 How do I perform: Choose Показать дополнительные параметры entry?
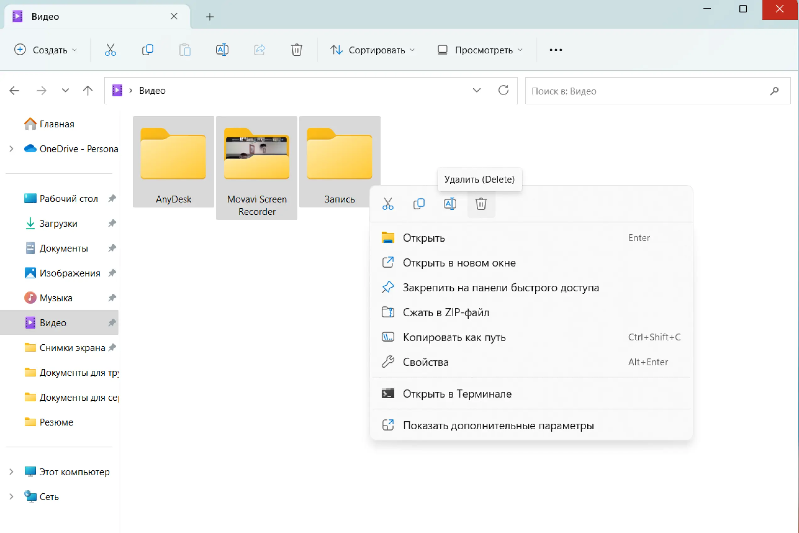coord(498,426)
